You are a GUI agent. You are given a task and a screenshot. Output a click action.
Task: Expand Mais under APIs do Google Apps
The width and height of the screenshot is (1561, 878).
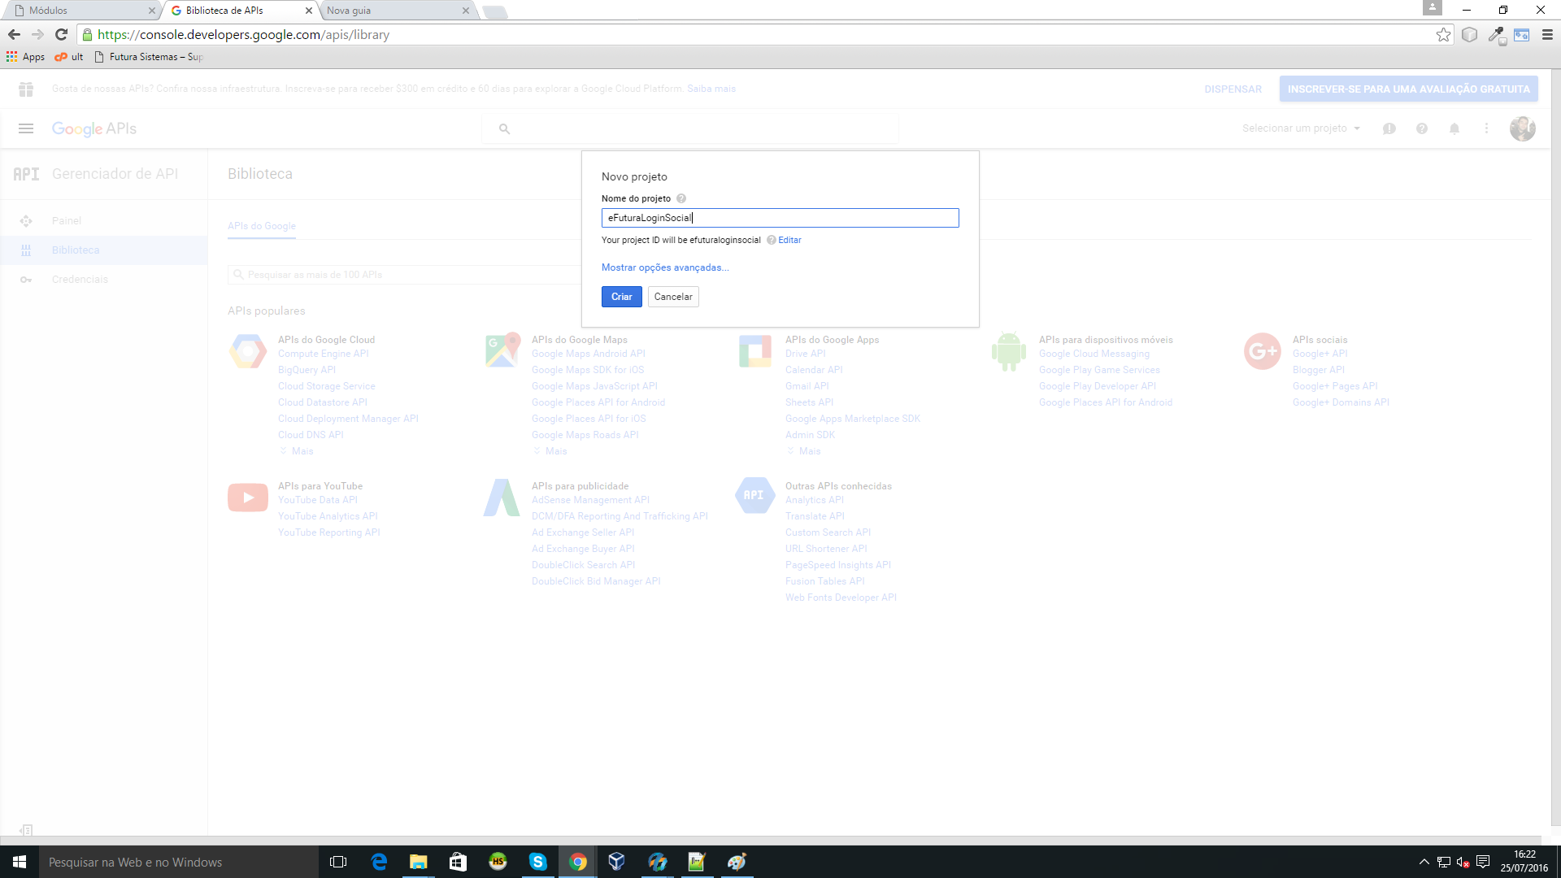pyautogui.click(x=805, y=451)
